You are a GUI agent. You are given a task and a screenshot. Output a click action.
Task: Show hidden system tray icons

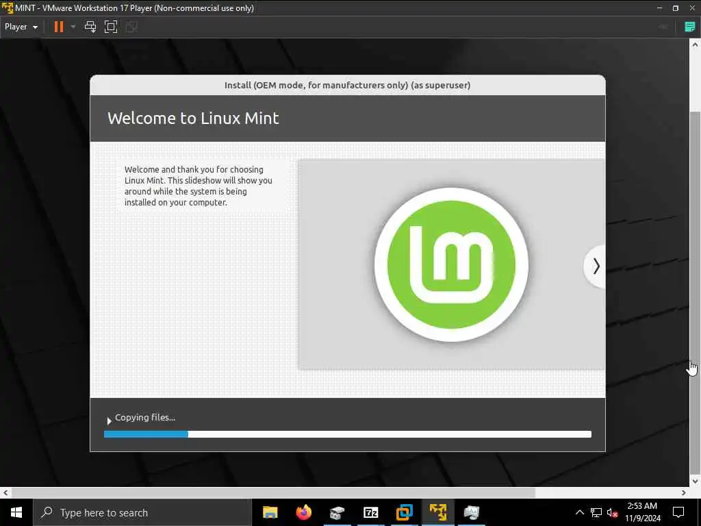(x=579, y=512)
